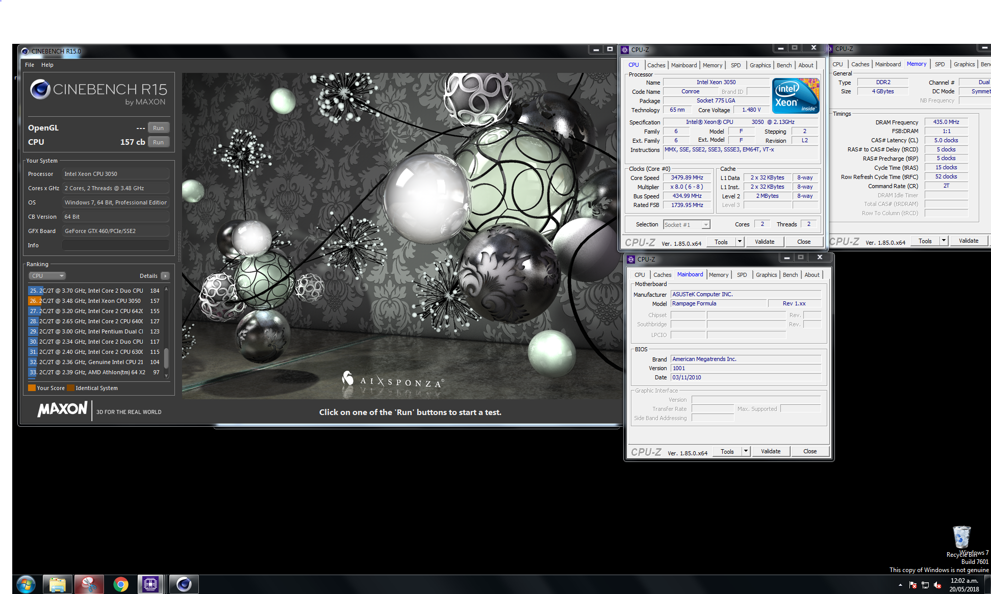Open CPU tab in memory CPU-Z window

(x=837, y=64)
